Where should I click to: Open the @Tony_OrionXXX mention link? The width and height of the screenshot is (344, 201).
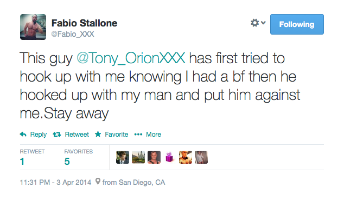[131, 58]
